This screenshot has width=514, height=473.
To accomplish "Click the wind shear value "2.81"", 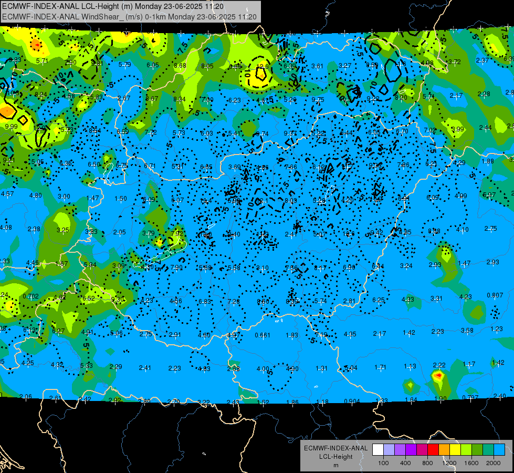I will click(350, 301).
